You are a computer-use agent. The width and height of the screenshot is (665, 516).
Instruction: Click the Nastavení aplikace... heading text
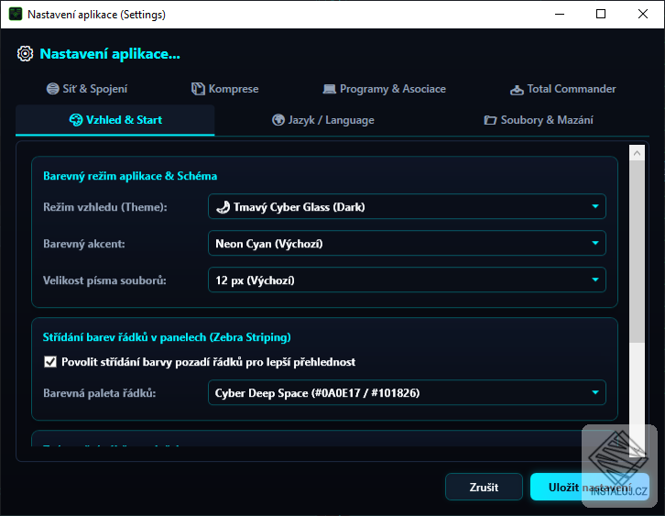[x=110, y=54]
